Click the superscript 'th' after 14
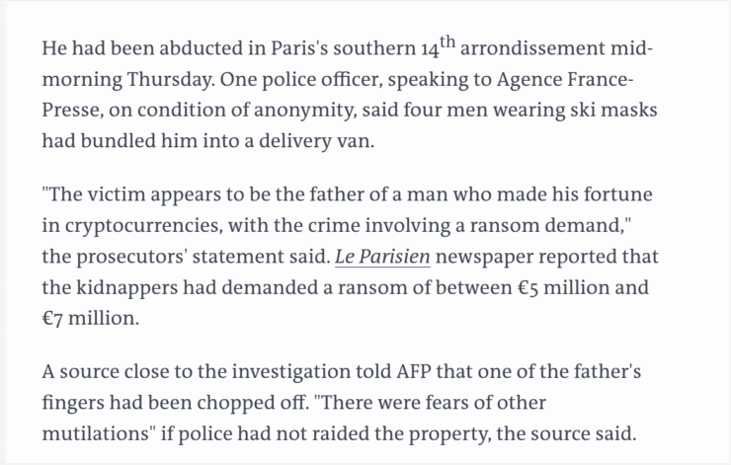 (x=447, y=41)
